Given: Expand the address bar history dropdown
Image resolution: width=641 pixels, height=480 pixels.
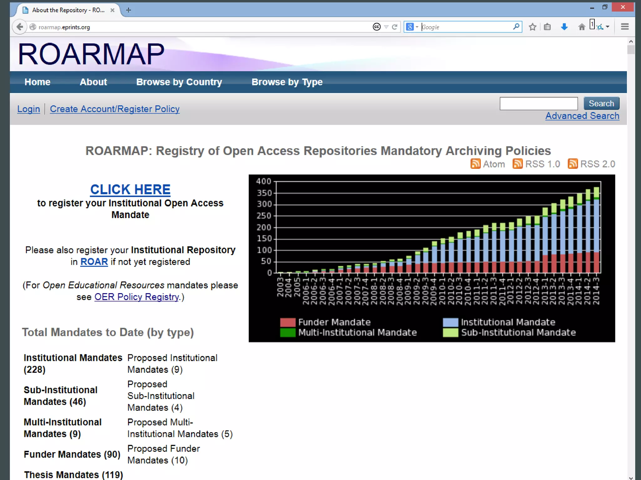Looking at the screenshot, I should (x=386, y=27).
